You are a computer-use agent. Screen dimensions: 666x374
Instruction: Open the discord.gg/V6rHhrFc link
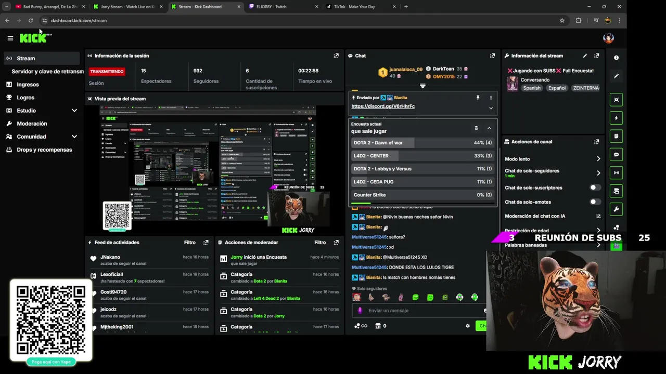click(383, 106)
